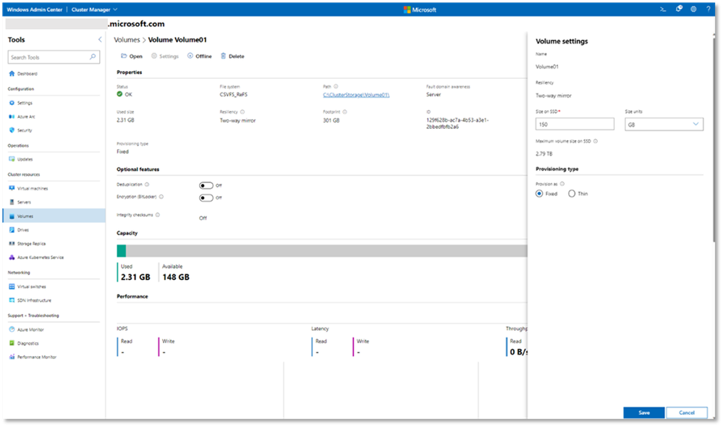
Task: Click info icon next to Integrity checksums
Action: (158, 215)
